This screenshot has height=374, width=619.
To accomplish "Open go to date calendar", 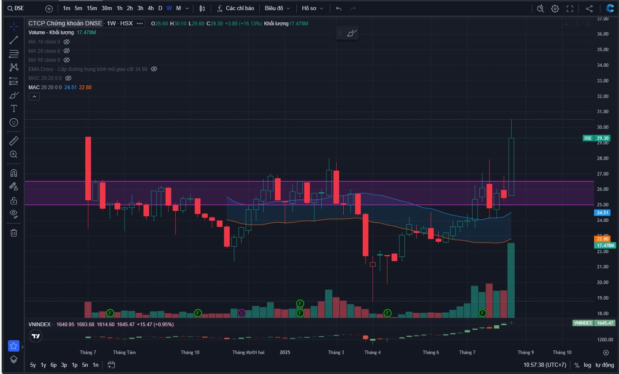I will (111, 365).
